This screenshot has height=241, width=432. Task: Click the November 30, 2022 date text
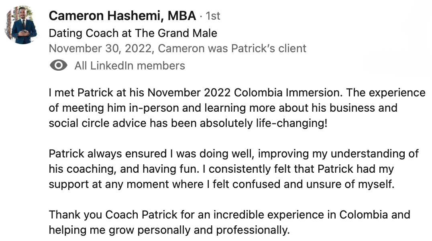(100, 49)
